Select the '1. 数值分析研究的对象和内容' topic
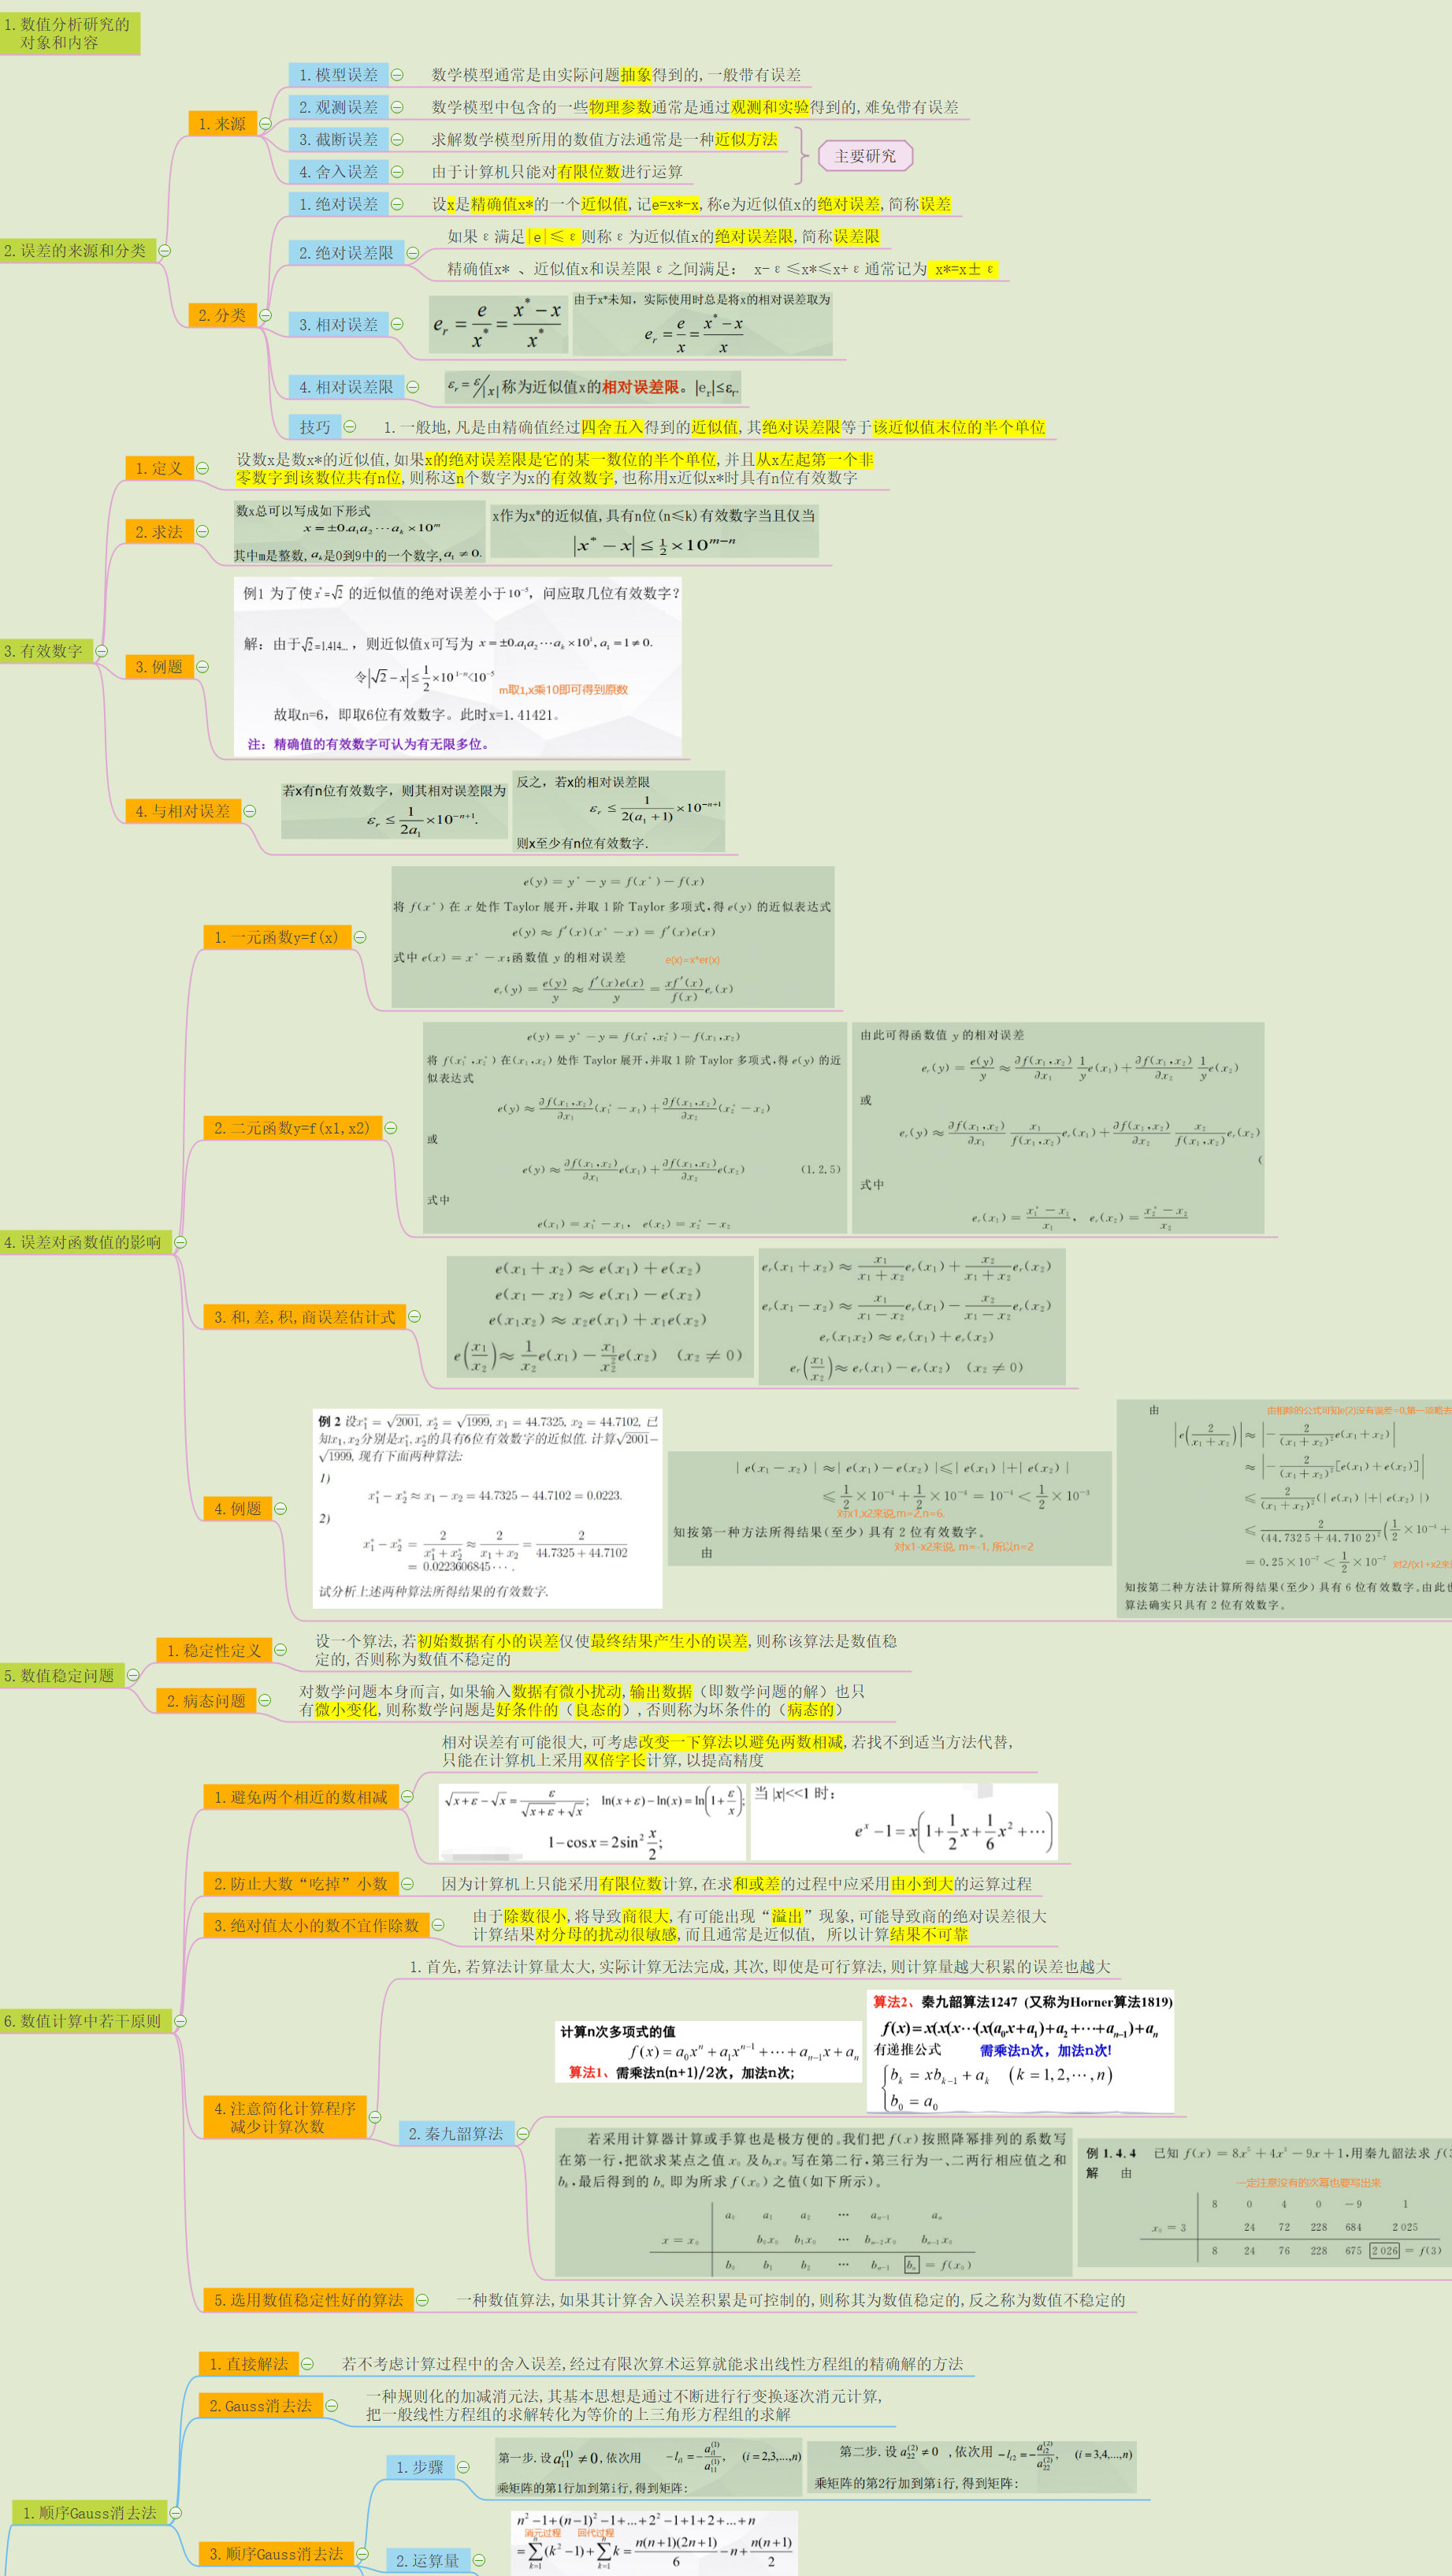The image size is (1452, 2576). [70, 33]
